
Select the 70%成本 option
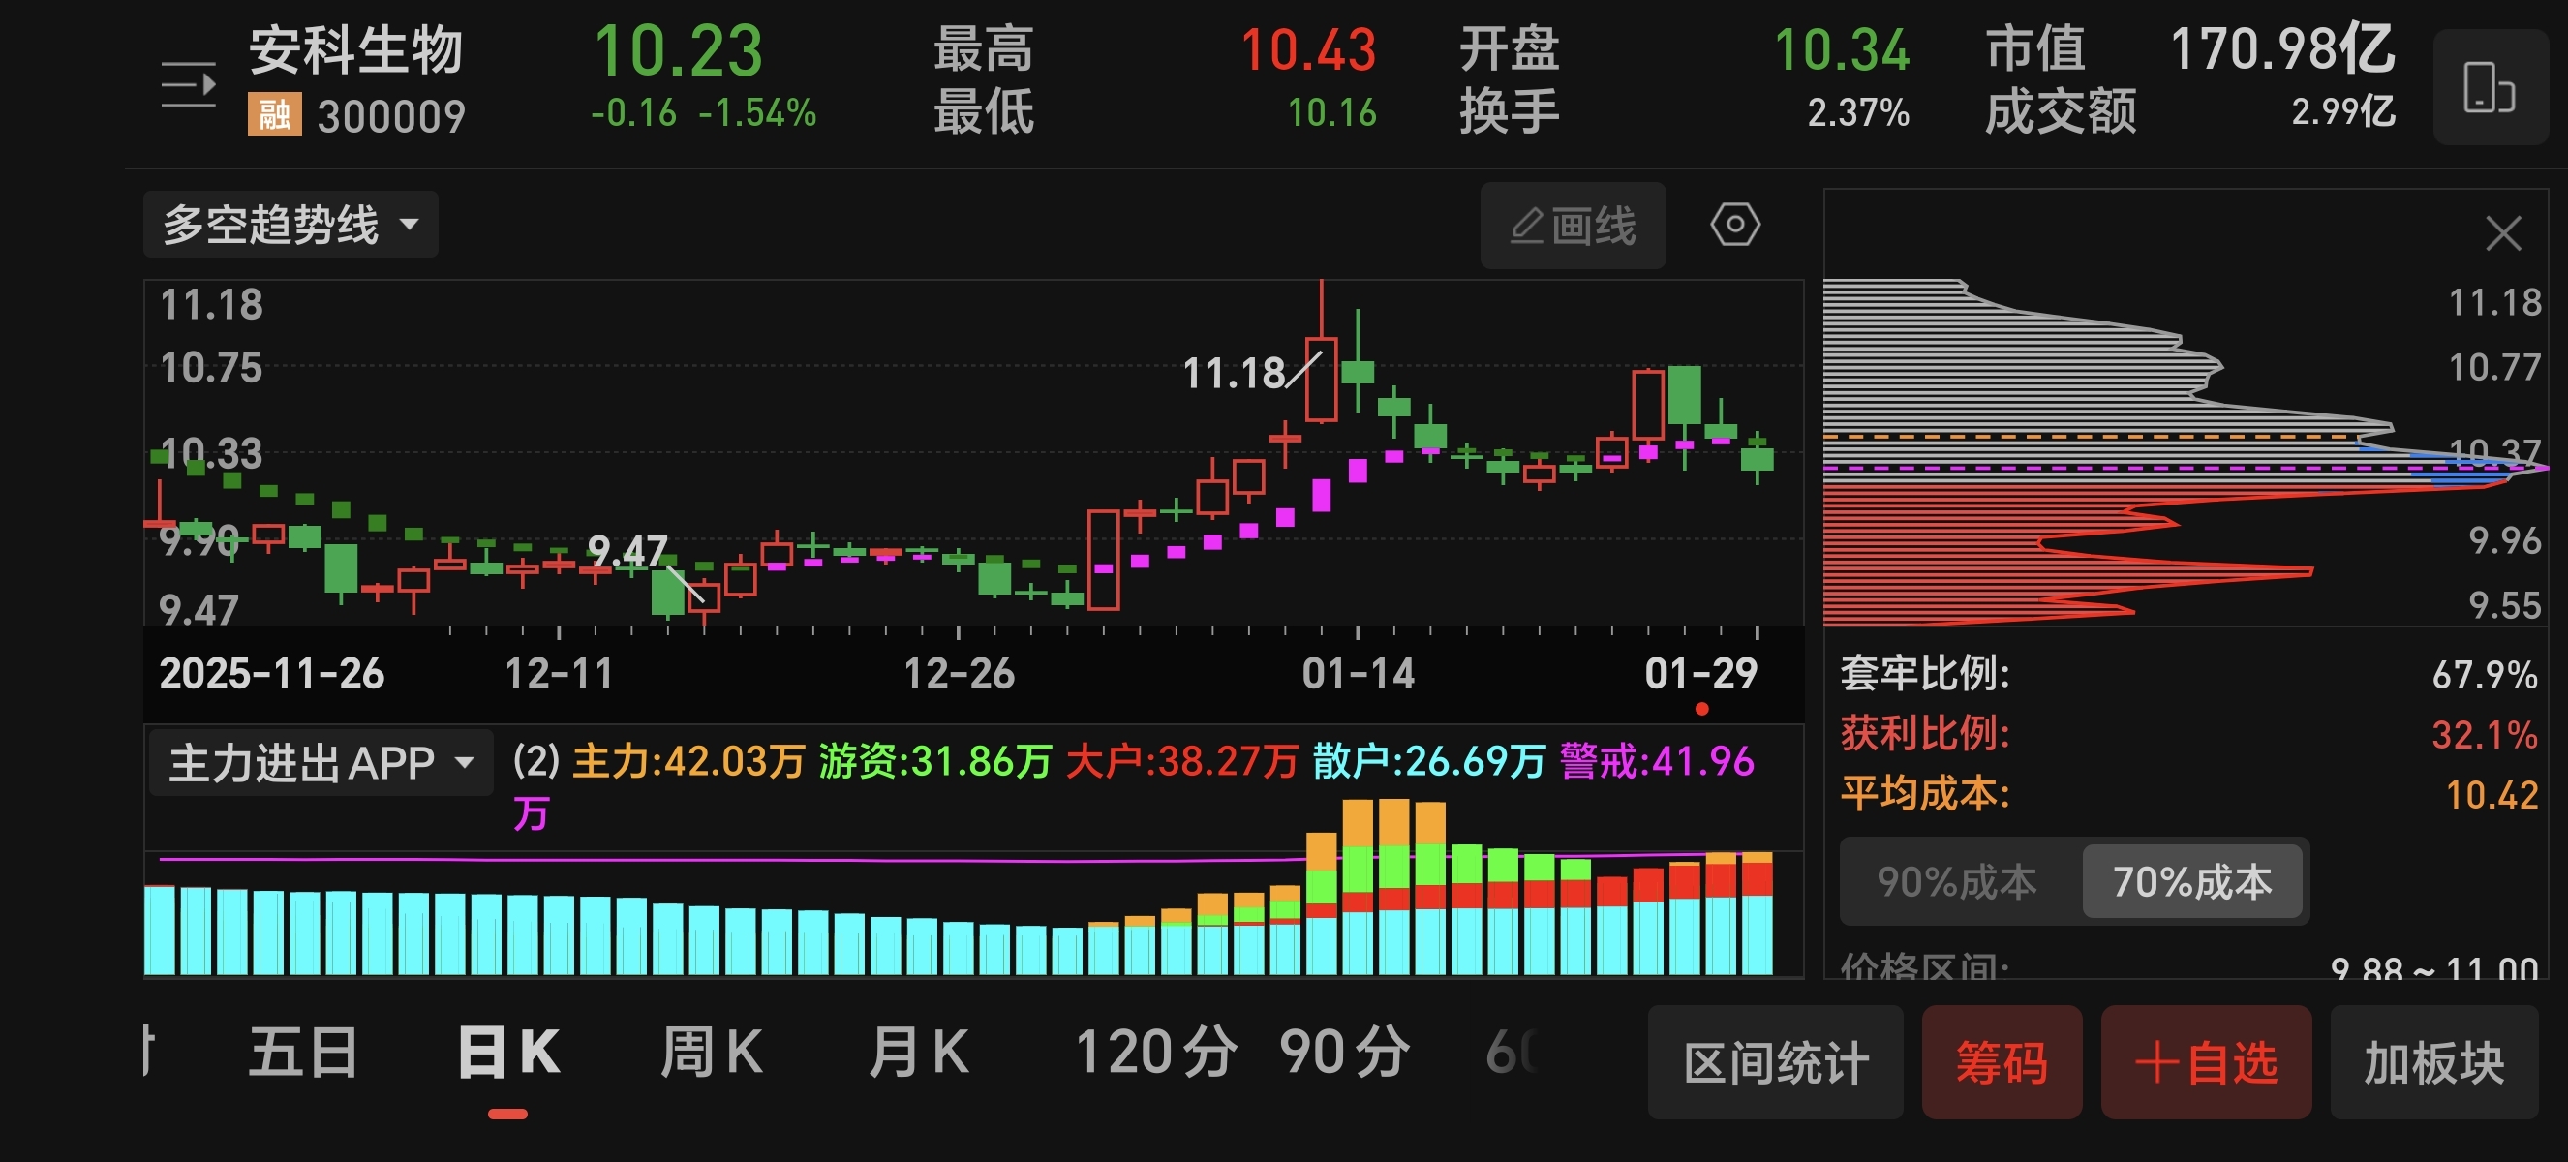click(x=2191, y=881)
